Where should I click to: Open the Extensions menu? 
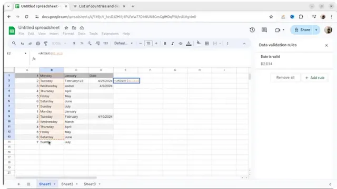coord(110,34)
